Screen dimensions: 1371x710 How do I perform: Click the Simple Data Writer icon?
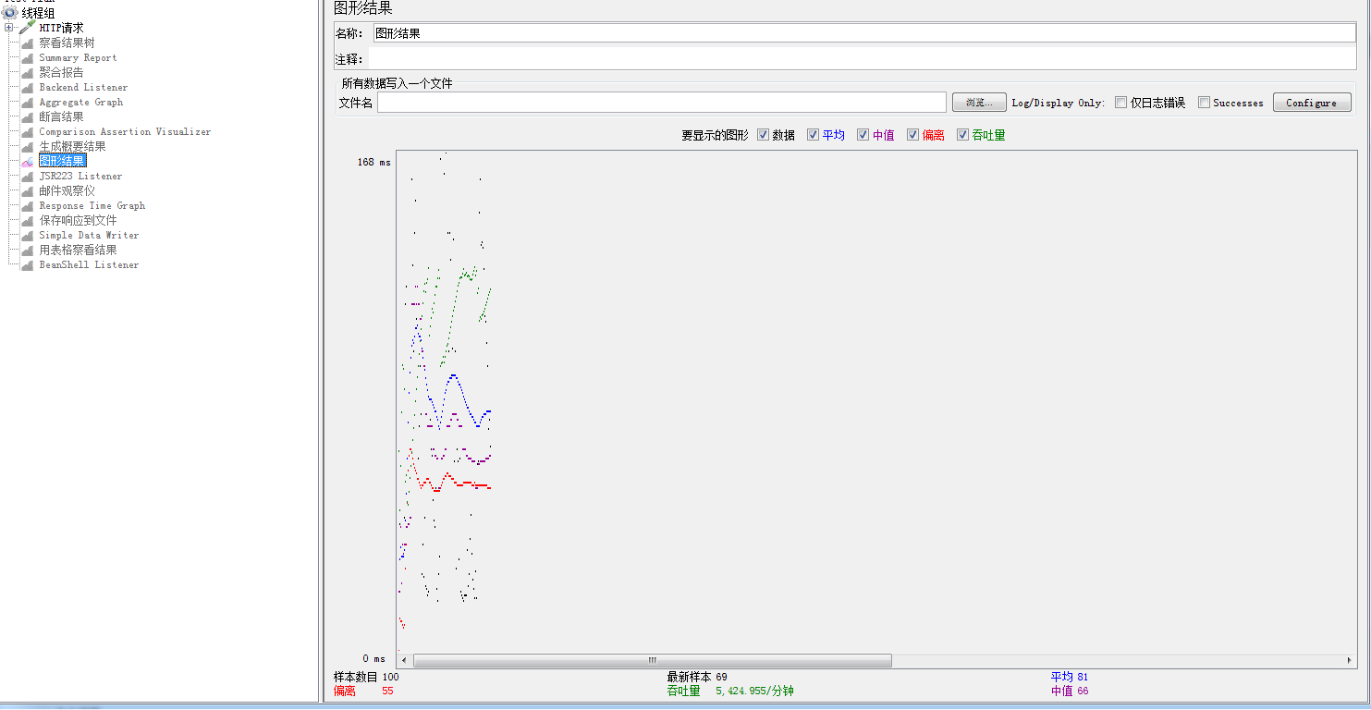click(28, 236)
